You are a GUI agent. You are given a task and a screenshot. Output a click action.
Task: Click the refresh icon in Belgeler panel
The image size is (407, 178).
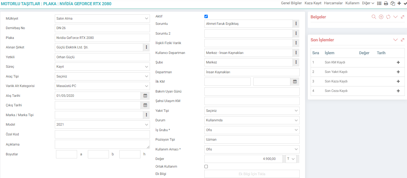coord(388,17)
